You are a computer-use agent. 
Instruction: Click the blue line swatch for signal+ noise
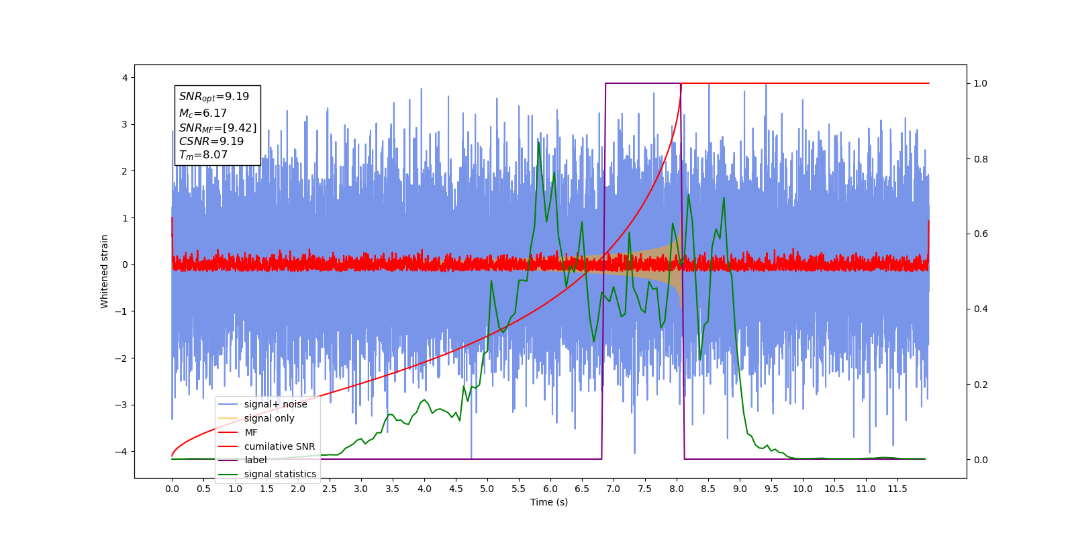pyautogui.click(x=228, y=404)
